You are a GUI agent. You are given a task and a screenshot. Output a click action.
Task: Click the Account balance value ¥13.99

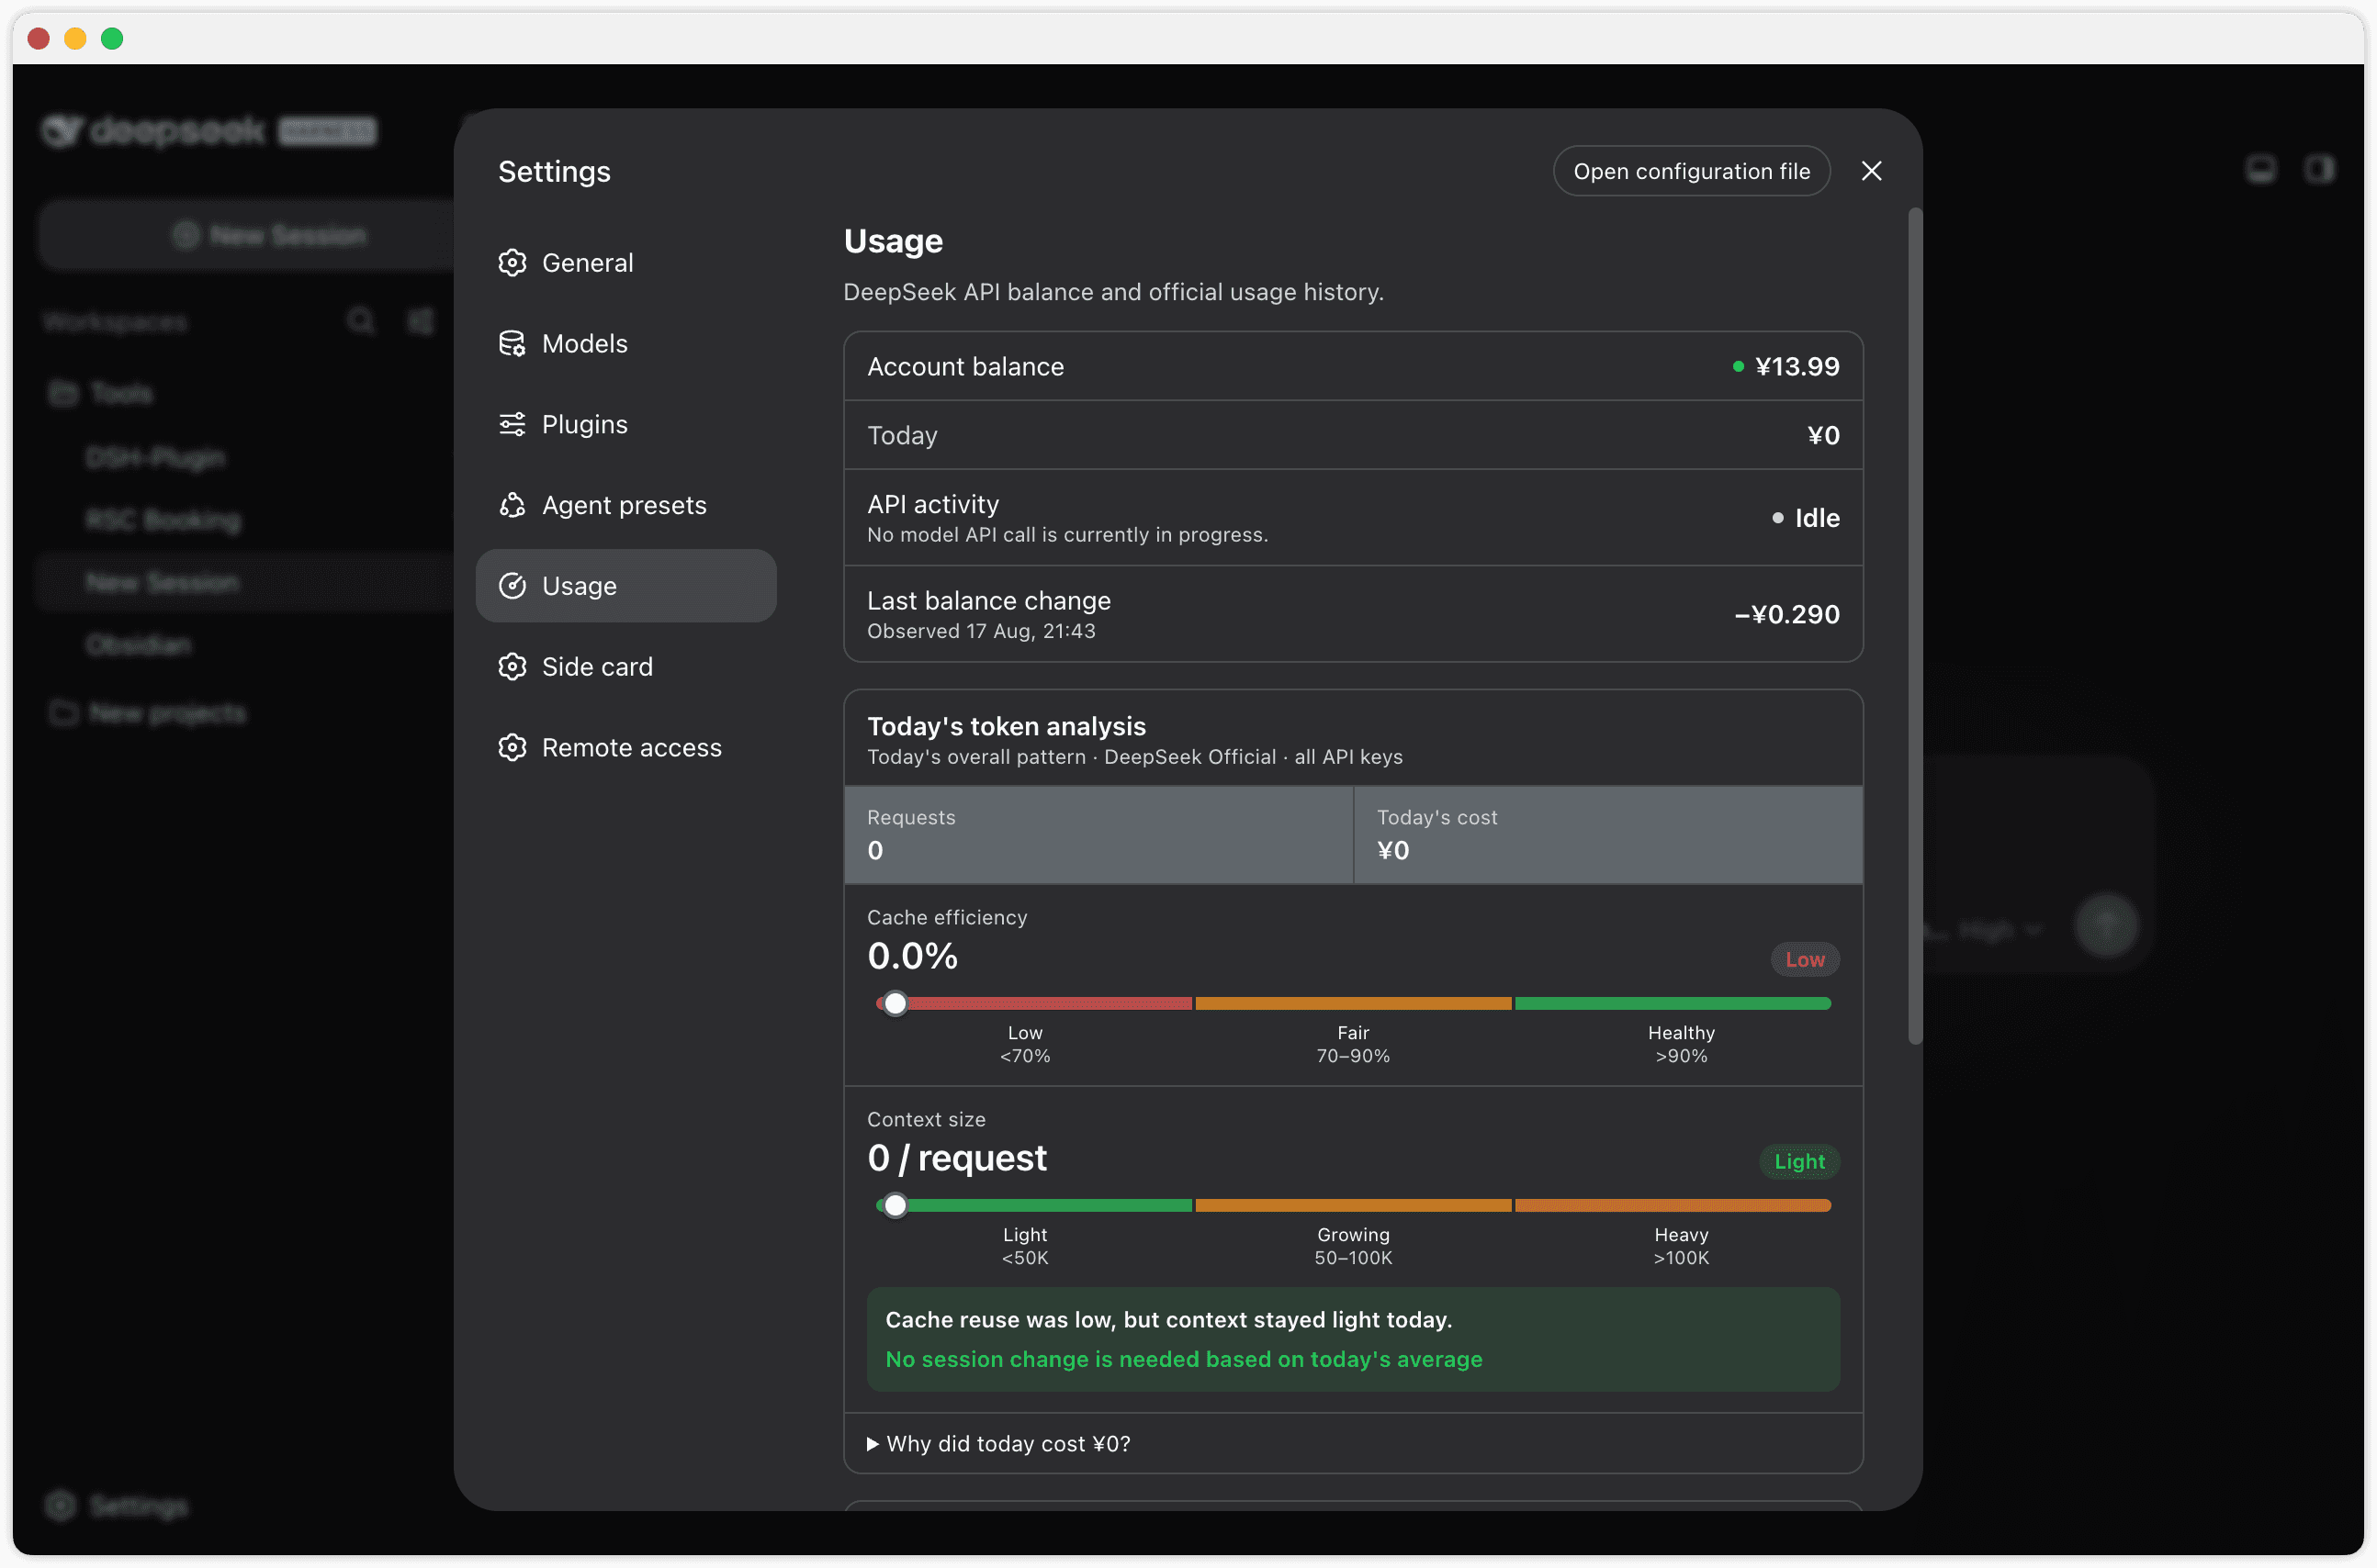pyautogui.click(x=1797, y=366)
